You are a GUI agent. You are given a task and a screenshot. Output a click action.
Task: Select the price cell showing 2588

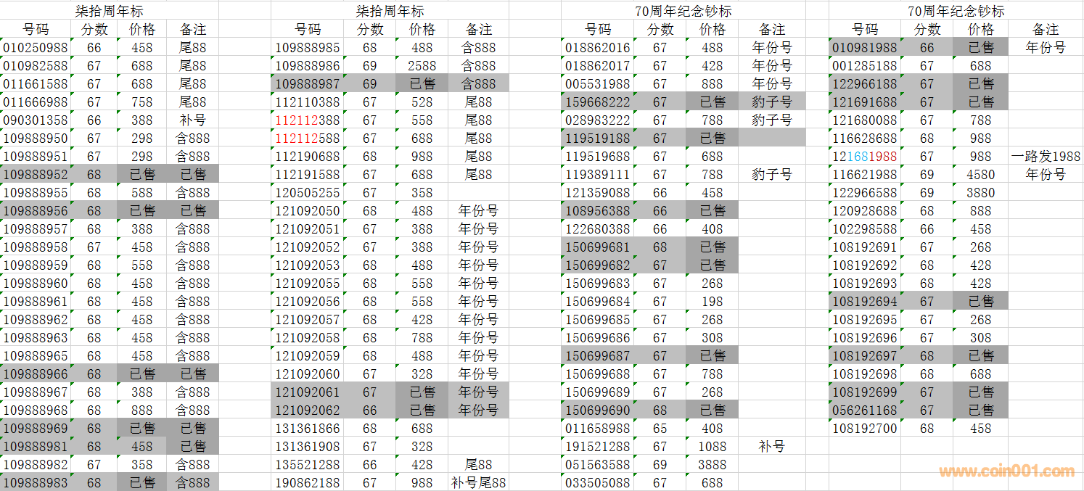pos(422,66)
